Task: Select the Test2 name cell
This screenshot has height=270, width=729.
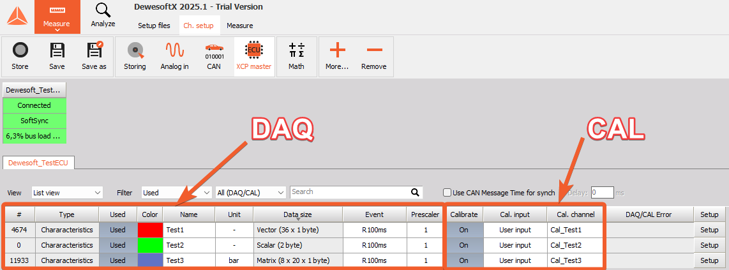Action: tap(189, 245)
